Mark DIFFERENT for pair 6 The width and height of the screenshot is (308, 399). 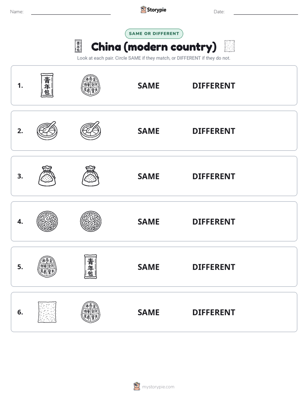214,312
